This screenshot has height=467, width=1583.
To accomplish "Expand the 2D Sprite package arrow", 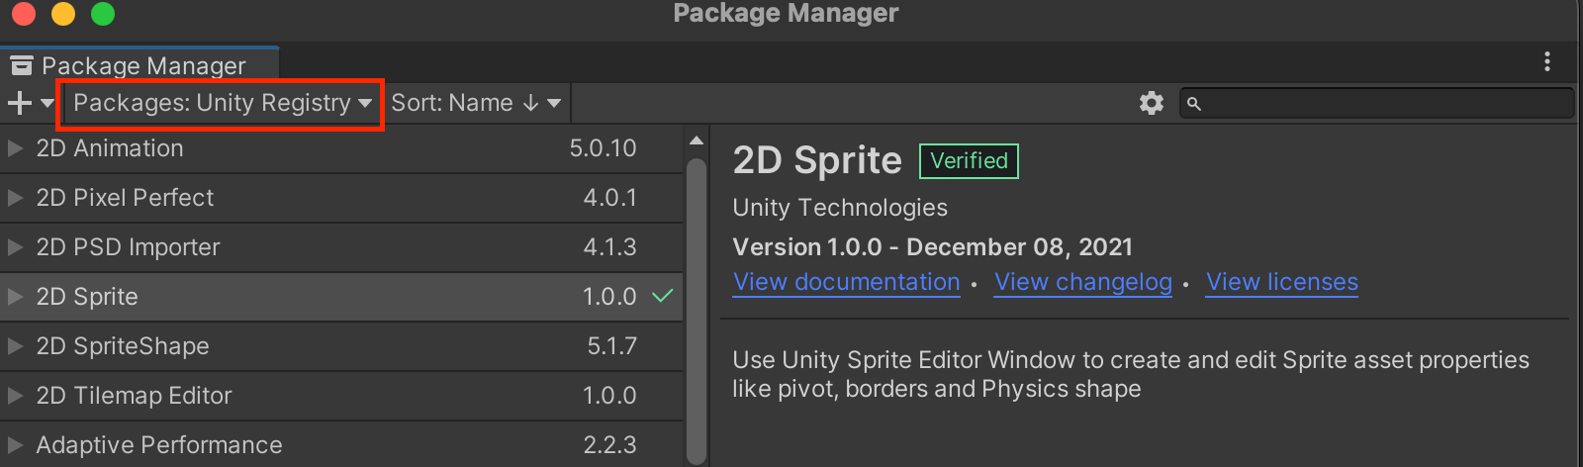I will pos(15,297).
